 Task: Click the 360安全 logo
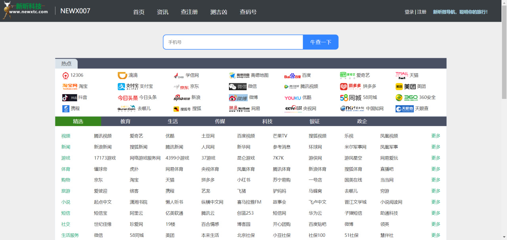[x=406, y=98]
